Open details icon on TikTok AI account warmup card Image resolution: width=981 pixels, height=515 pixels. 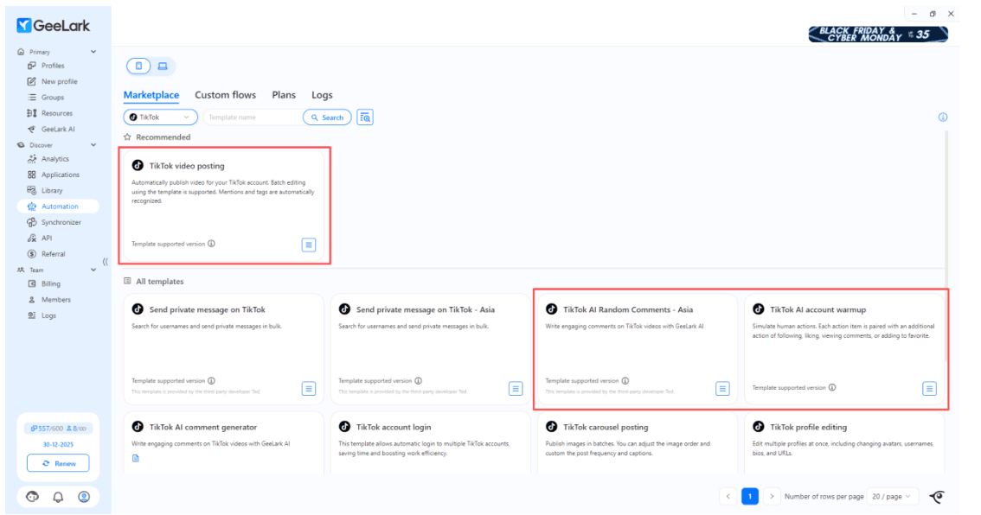pyautogui.click(x=929, y=389)
